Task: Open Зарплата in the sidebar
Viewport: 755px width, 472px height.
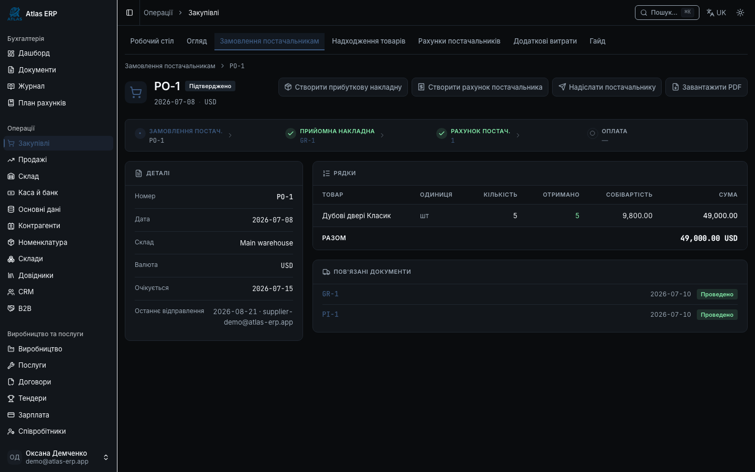Action: [x=58, y=415]
